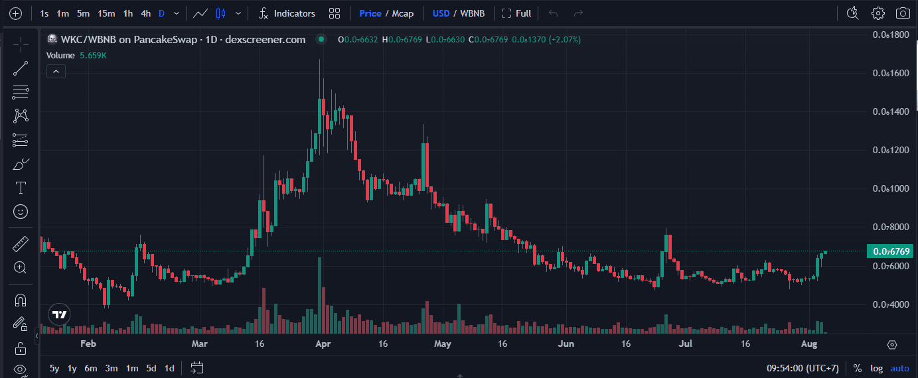
Task: Select the 4h timeframe
Action: (145, 13)
